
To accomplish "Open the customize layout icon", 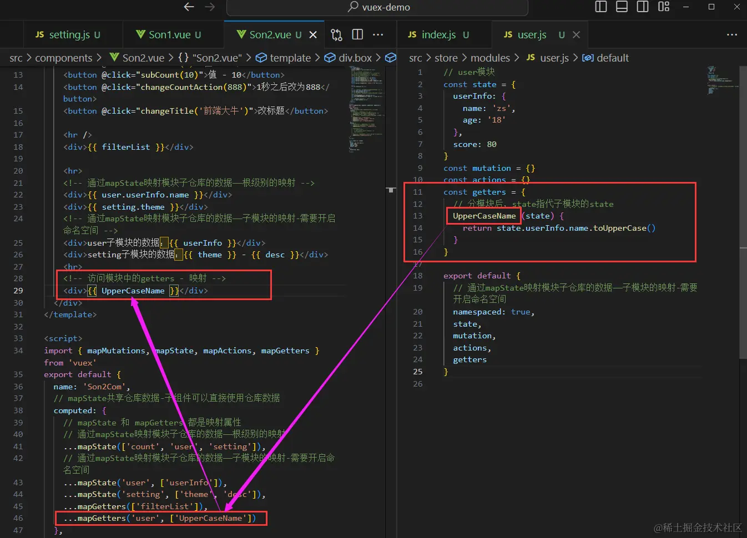I will [x=664, y=7].
